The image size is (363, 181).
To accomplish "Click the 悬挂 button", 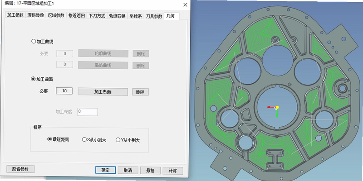I will (x=150, y=171).
